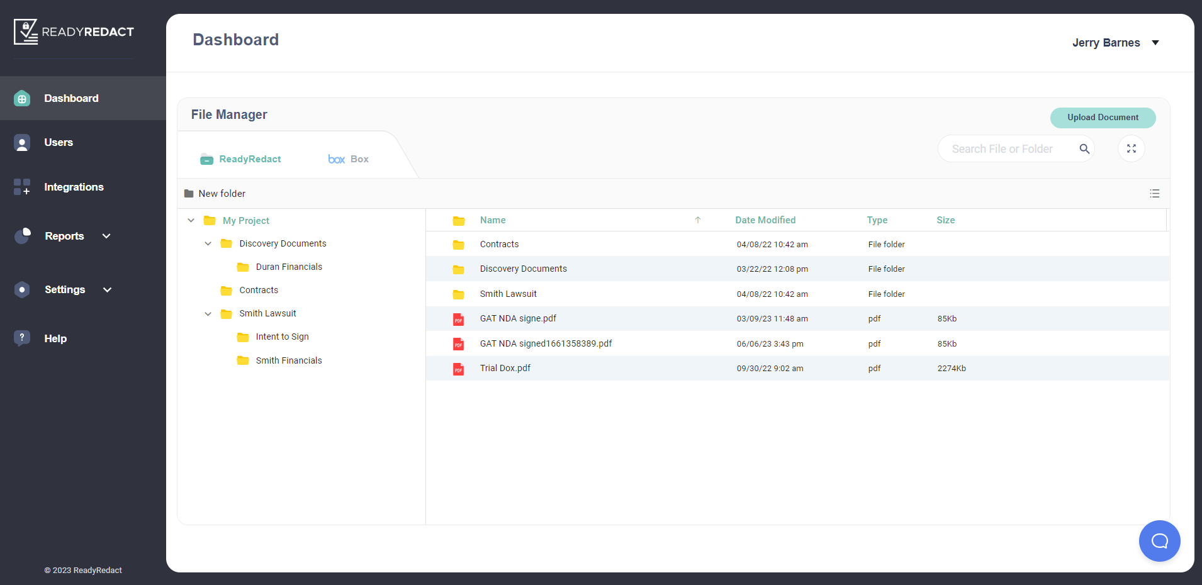This screenshot has height=585, width=1202.
Task: Select Smith Financials in the tree
Action: point(289,360)
